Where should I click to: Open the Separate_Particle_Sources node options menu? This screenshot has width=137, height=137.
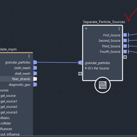[x=119, y=29]
